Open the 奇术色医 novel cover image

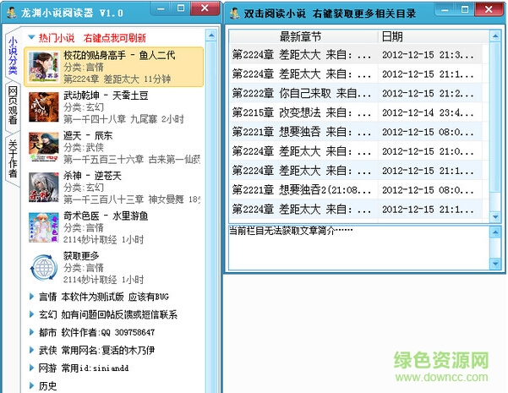point(44,227)
